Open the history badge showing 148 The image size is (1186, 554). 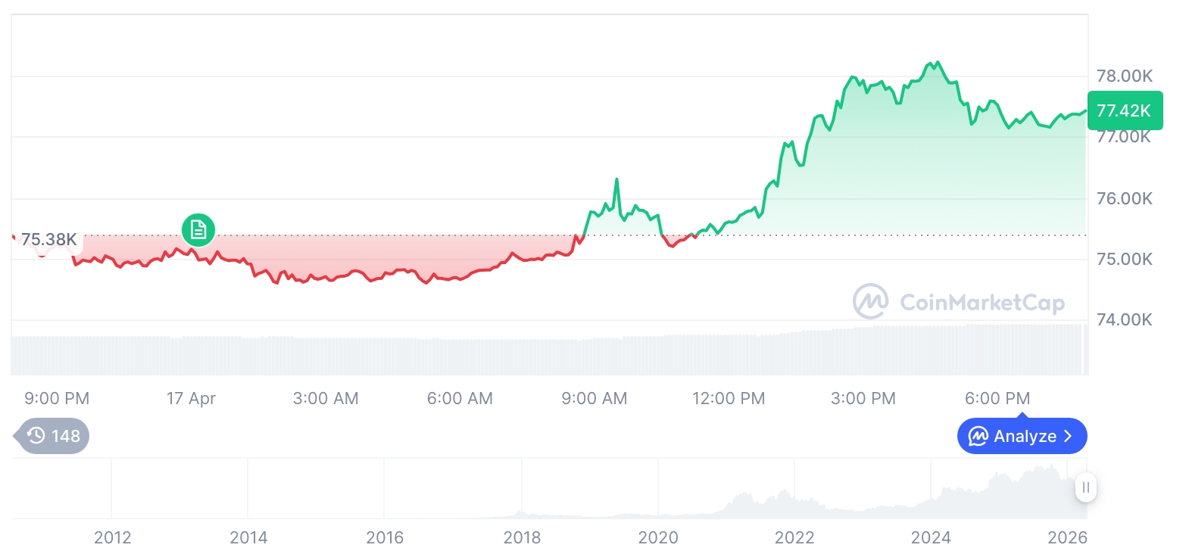[54, 436]
